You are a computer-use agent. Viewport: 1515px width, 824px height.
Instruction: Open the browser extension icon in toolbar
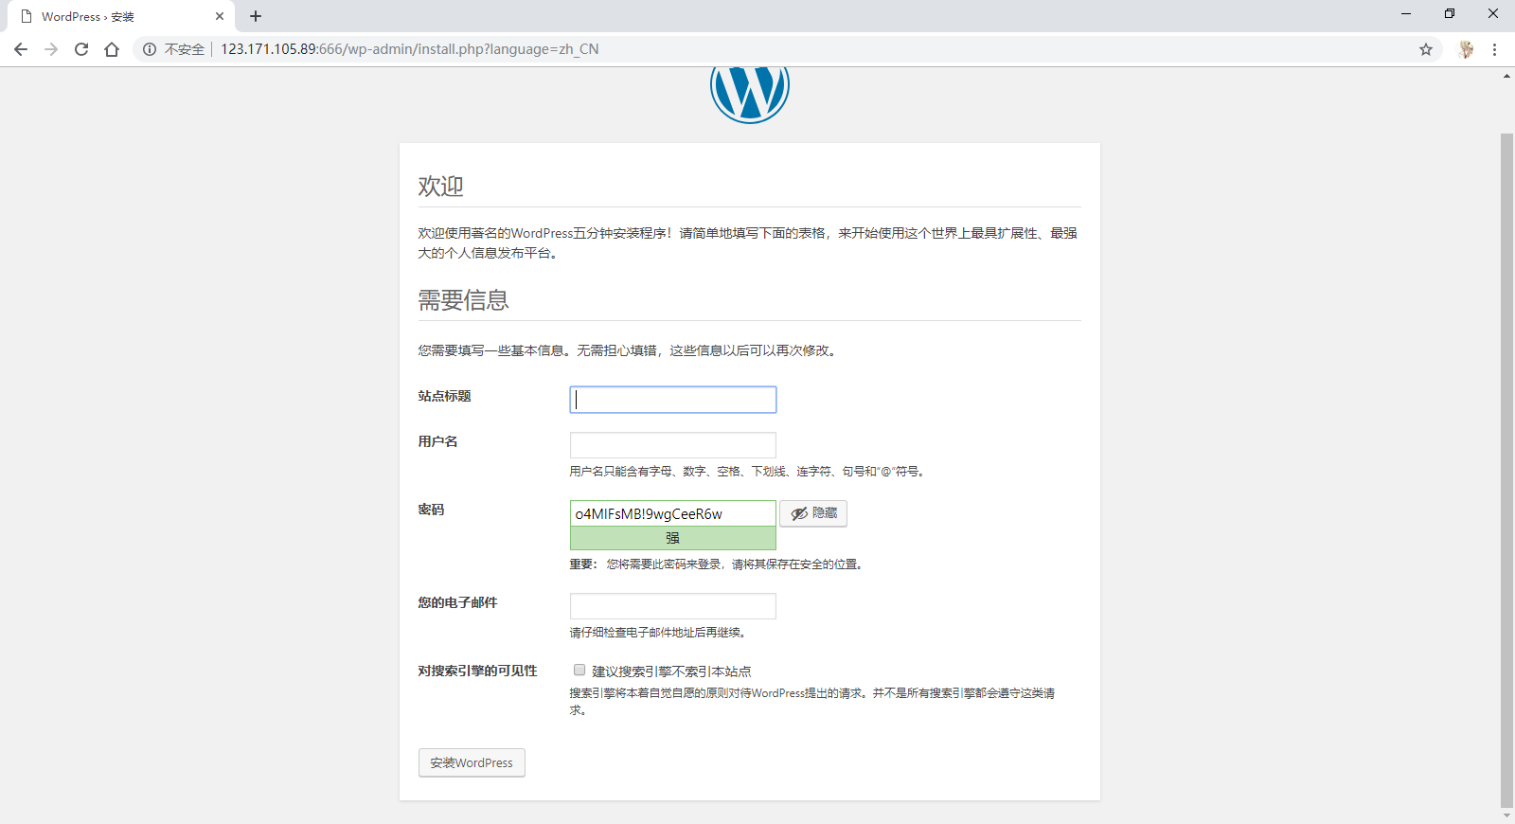[x=1466, y=49]
